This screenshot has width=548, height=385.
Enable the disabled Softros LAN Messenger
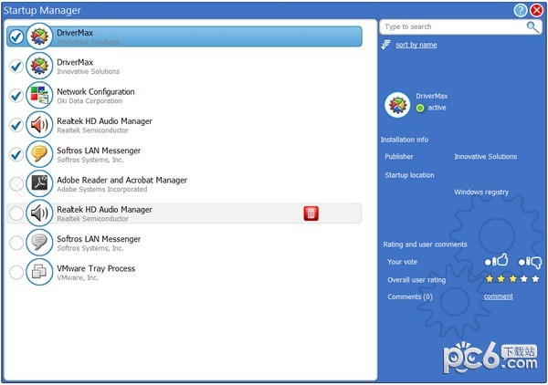pos(16,243)
